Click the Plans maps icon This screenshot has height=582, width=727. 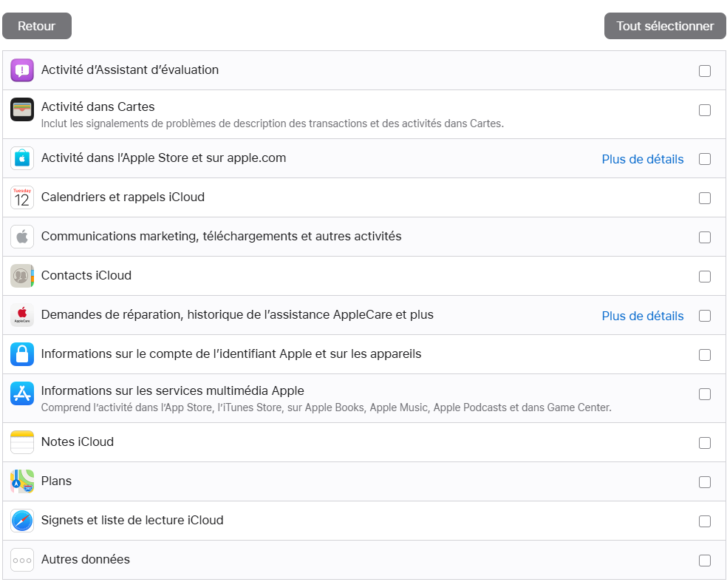click(x=22, y=481)
